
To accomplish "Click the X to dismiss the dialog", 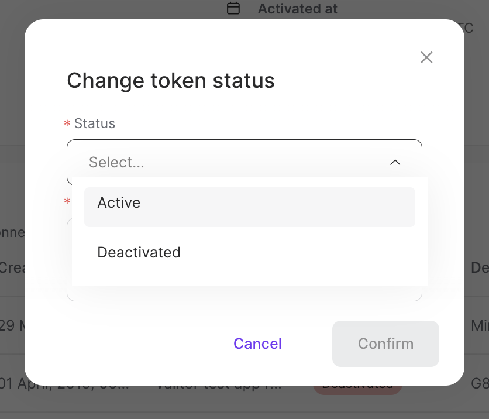I will (x=426, y=57).
